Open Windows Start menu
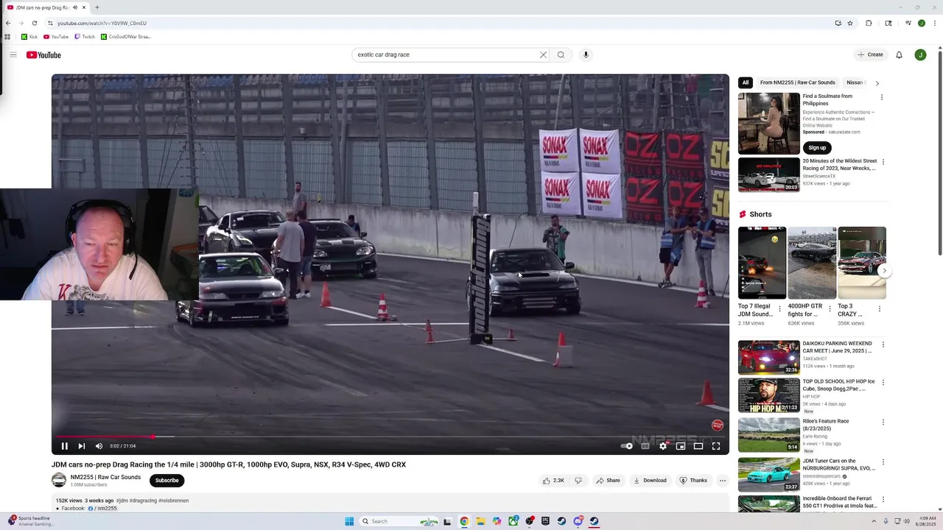Screen dimensions: 943x530 [349, 521]
